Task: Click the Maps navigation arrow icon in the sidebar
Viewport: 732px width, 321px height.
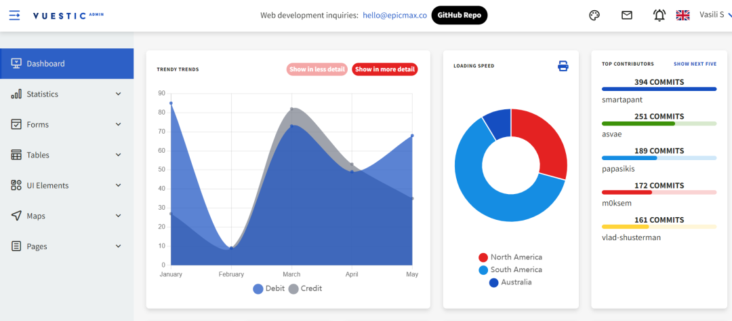Action: point(16,216)
